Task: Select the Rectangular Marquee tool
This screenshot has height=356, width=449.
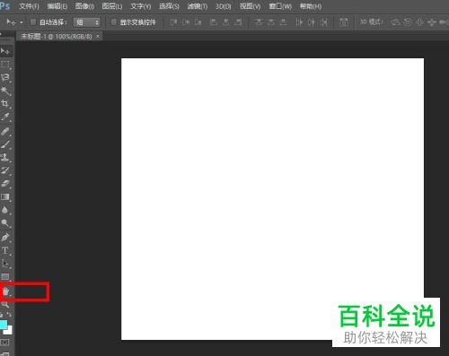Action: point(5,65)
